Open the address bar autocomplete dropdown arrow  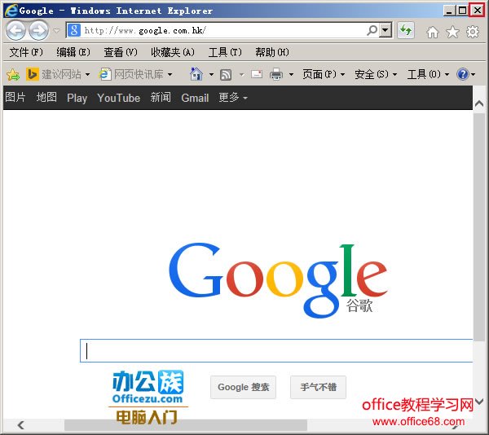coord(385,30)
